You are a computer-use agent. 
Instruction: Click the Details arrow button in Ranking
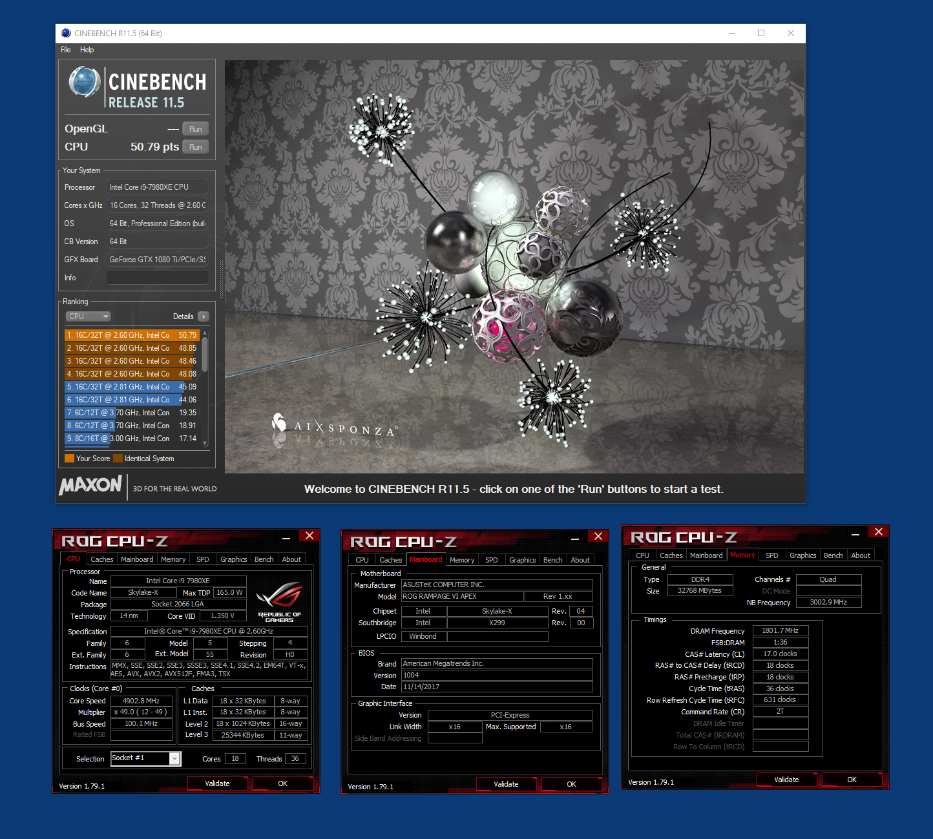pyautogui.click(x=204, y=316)
